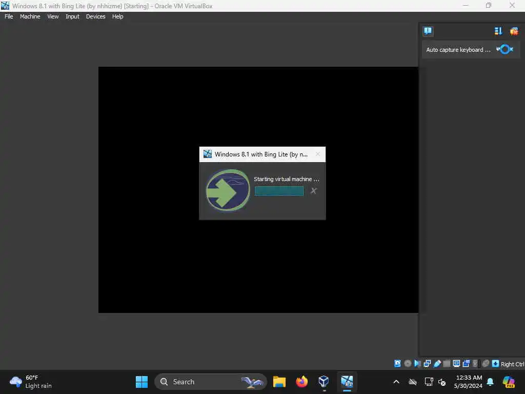The height and width of the screenshot is (394, 525).
Task: Click the audio status bar icon
Action: (x=417, y=364)
